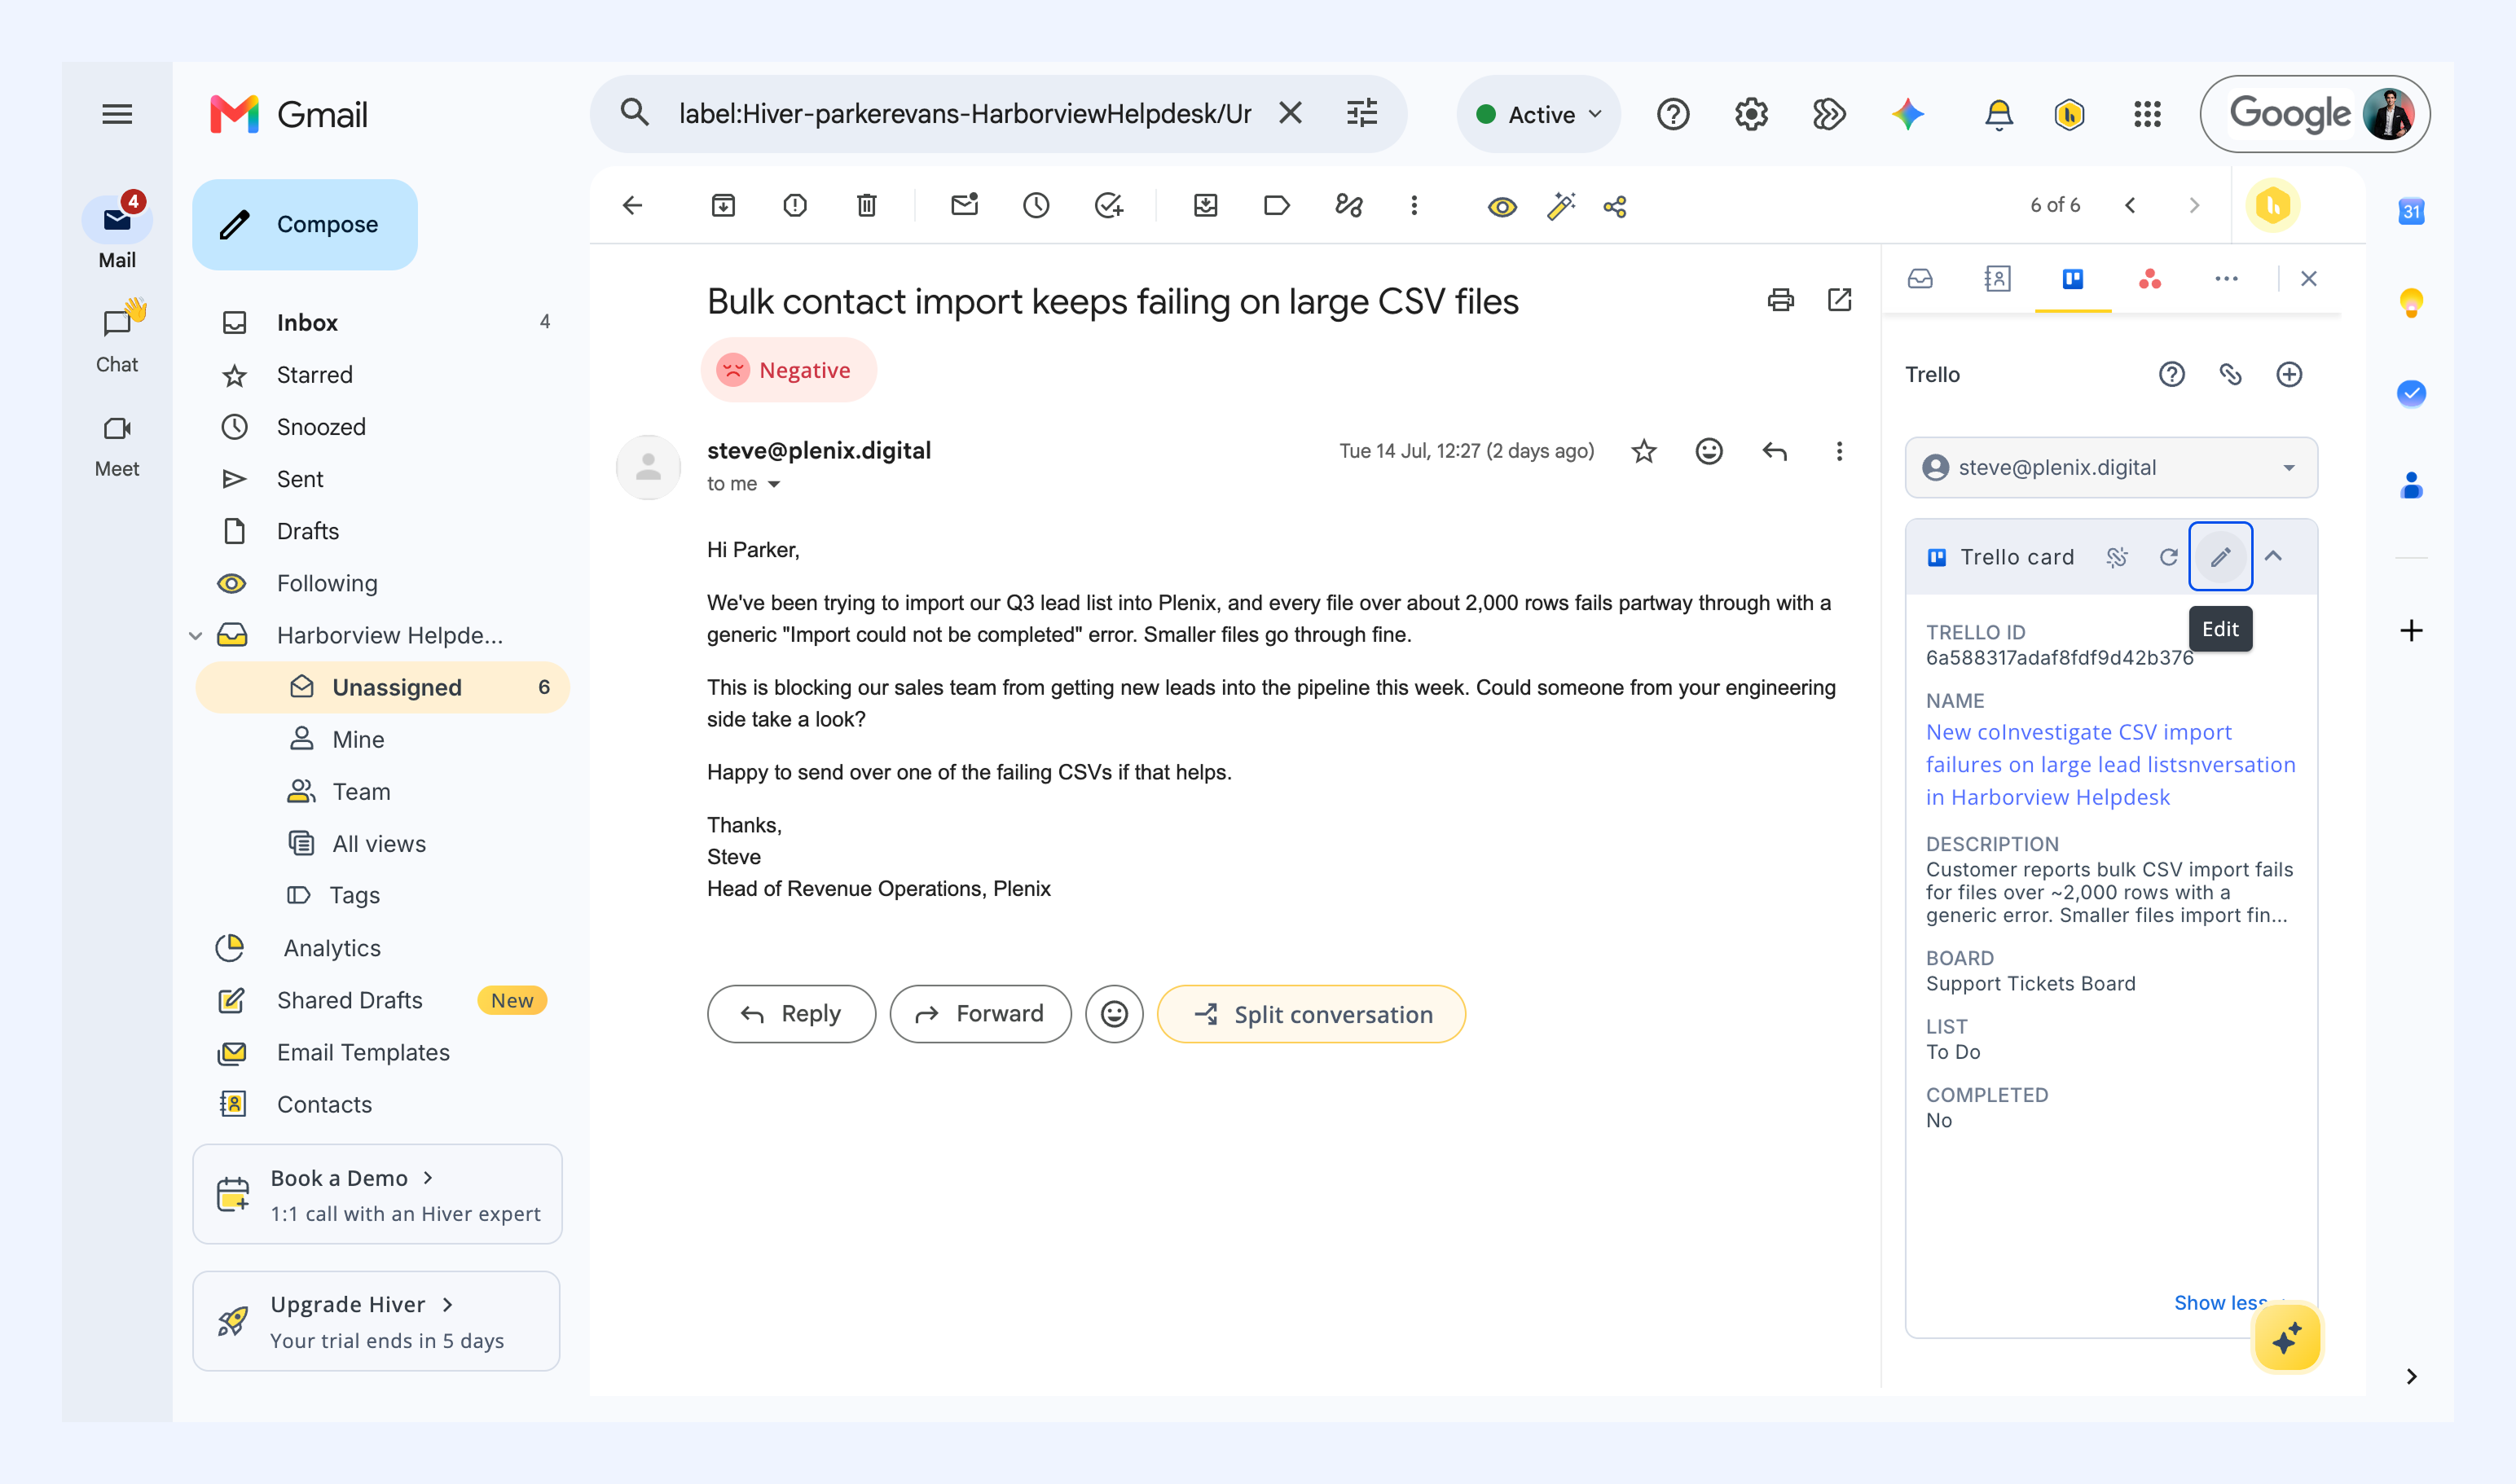Open the support help icon in header
This screenshot has width=2516, height=1484.
point(1673,115)
